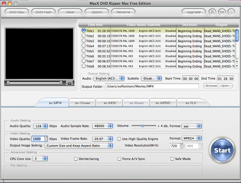Click the DVD Path toolbar button
Viewport: 241px width, 183px height.
pyautogui.click(x=43, y=12)
